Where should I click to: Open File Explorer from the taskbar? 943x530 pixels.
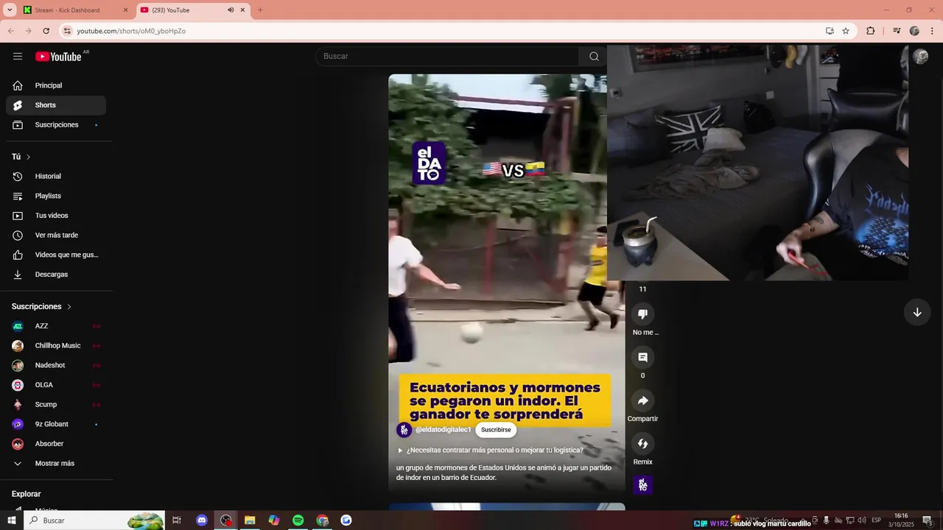[250, 520]
